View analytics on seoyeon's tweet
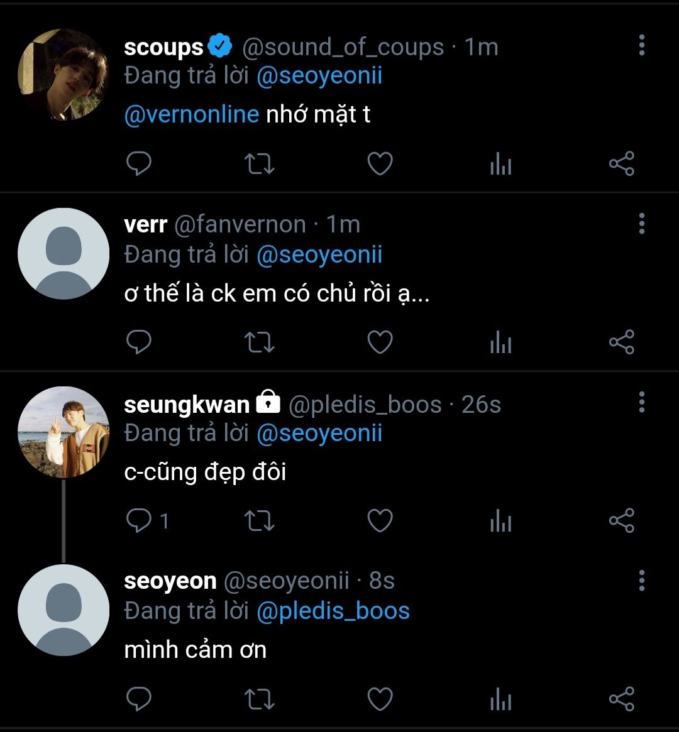The image size is (679, 732). click(500, 700)
